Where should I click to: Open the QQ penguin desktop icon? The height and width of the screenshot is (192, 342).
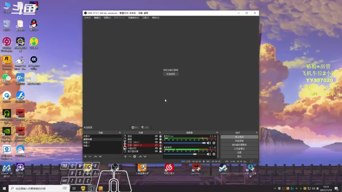[x=34, y=25]
